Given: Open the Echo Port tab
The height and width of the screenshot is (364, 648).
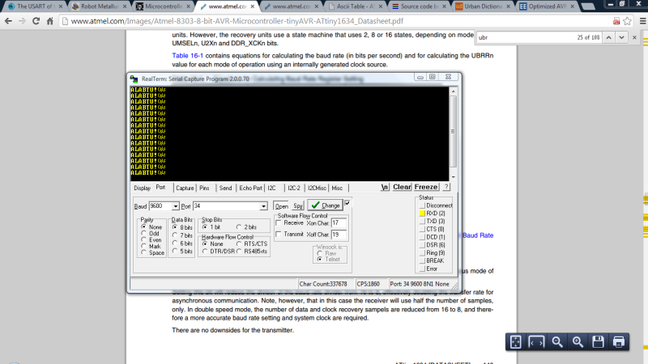Looking at the screenshot, I should tap(250, 188).
